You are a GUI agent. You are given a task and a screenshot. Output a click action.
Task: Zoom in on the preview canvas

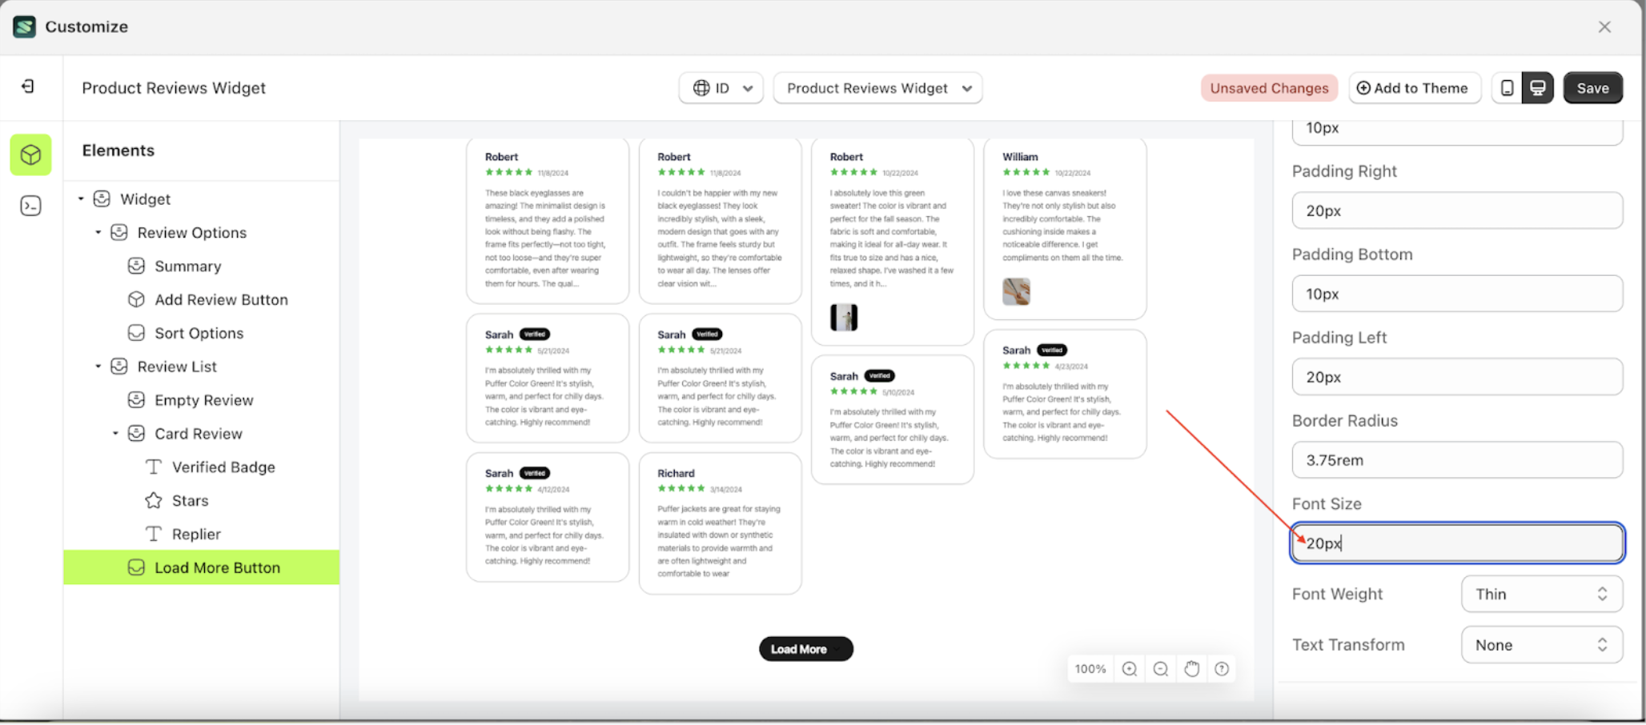1129,668
